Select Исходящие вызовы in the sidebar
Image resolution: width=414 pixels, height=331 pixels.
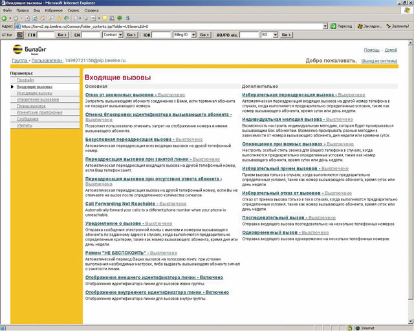coord(34,93)
